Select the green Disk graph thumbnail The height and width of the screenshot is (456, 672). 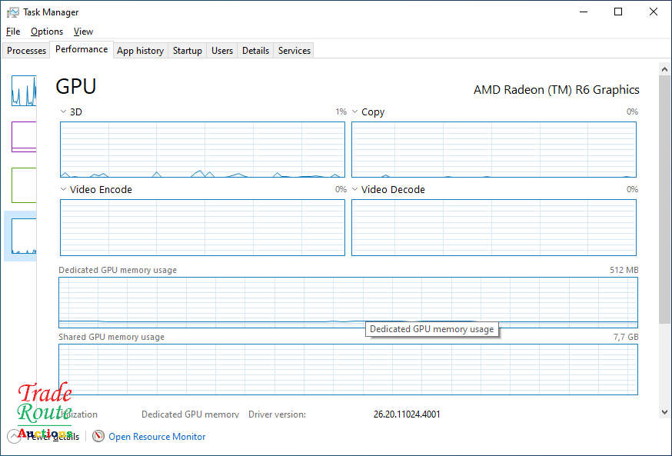pyautogui.click(x=24, y=185)
